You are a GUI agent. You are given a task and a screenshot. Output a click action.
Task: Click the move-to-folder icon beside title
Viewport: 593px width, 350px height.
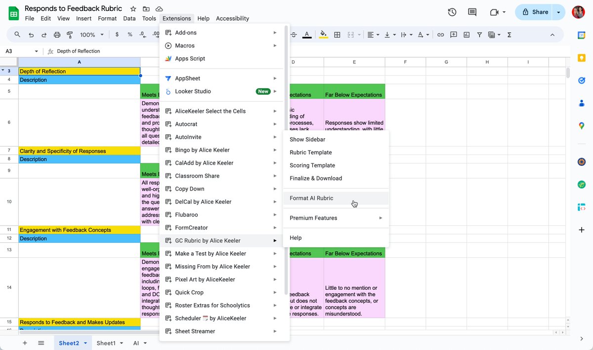[146, 9]
